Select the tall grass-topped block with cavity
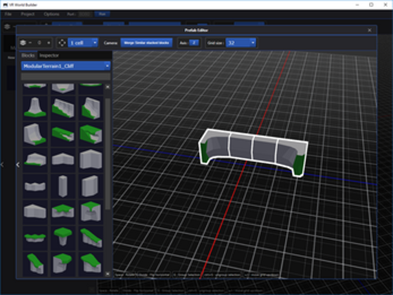 pyautogui.click(x=91, y=212)
